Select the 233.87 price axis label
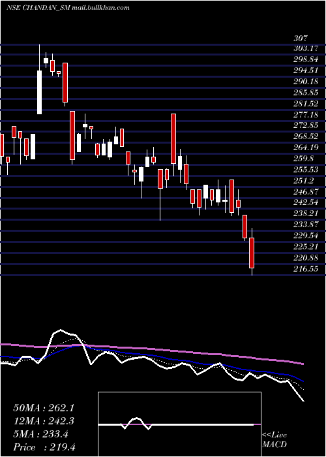Viewport: 326px width, 457px height. pos(306,225)
